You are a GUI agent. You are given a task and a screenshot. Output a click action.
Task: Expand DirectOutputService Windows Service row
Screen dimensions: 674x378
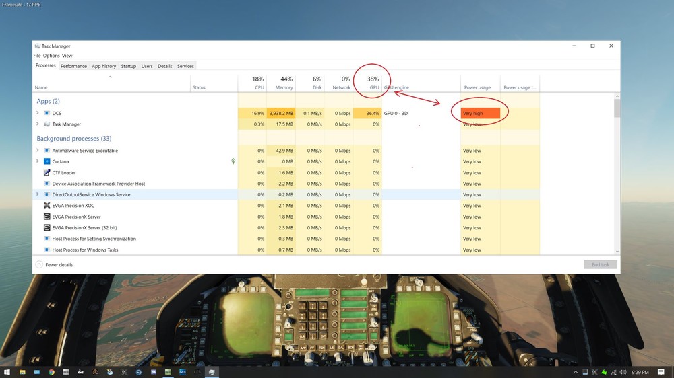tap(37, 194)
